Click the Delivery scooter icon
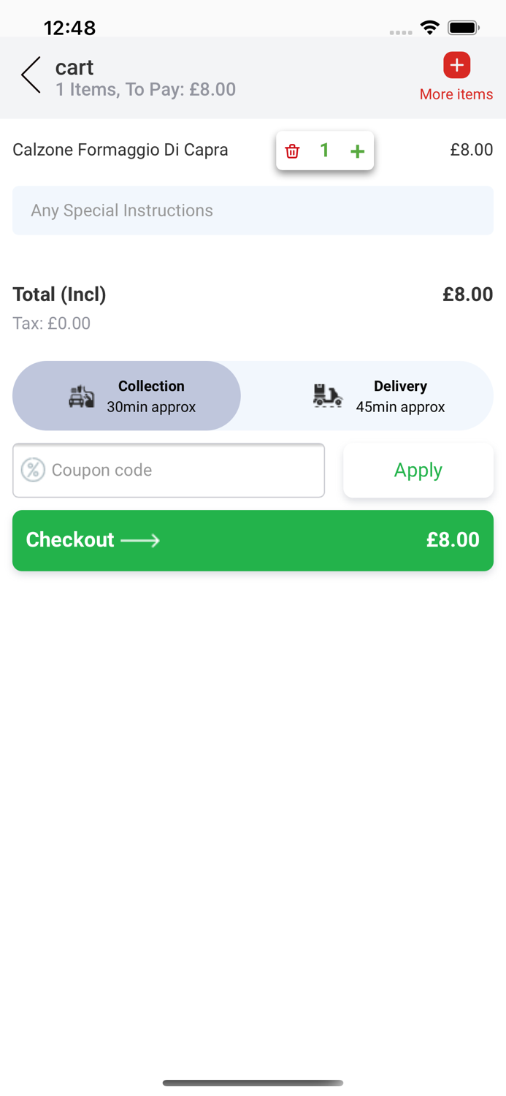506x1096 pixels. pos(328,396)
